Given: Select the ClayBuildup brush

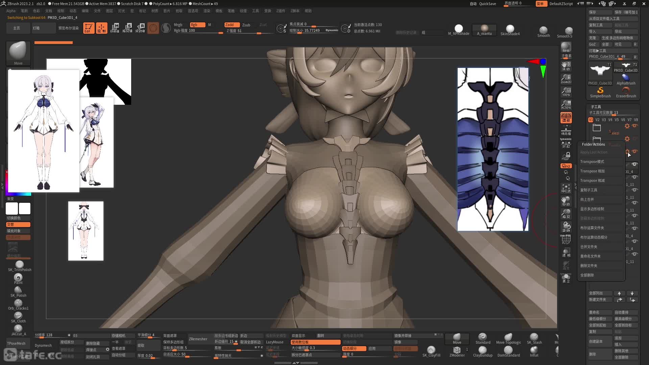Looking at the screenshot, I should [x=483, y=352].
